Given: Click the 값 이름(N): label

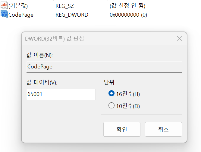Looking at the screenshot, I should (x=39, y=55).
